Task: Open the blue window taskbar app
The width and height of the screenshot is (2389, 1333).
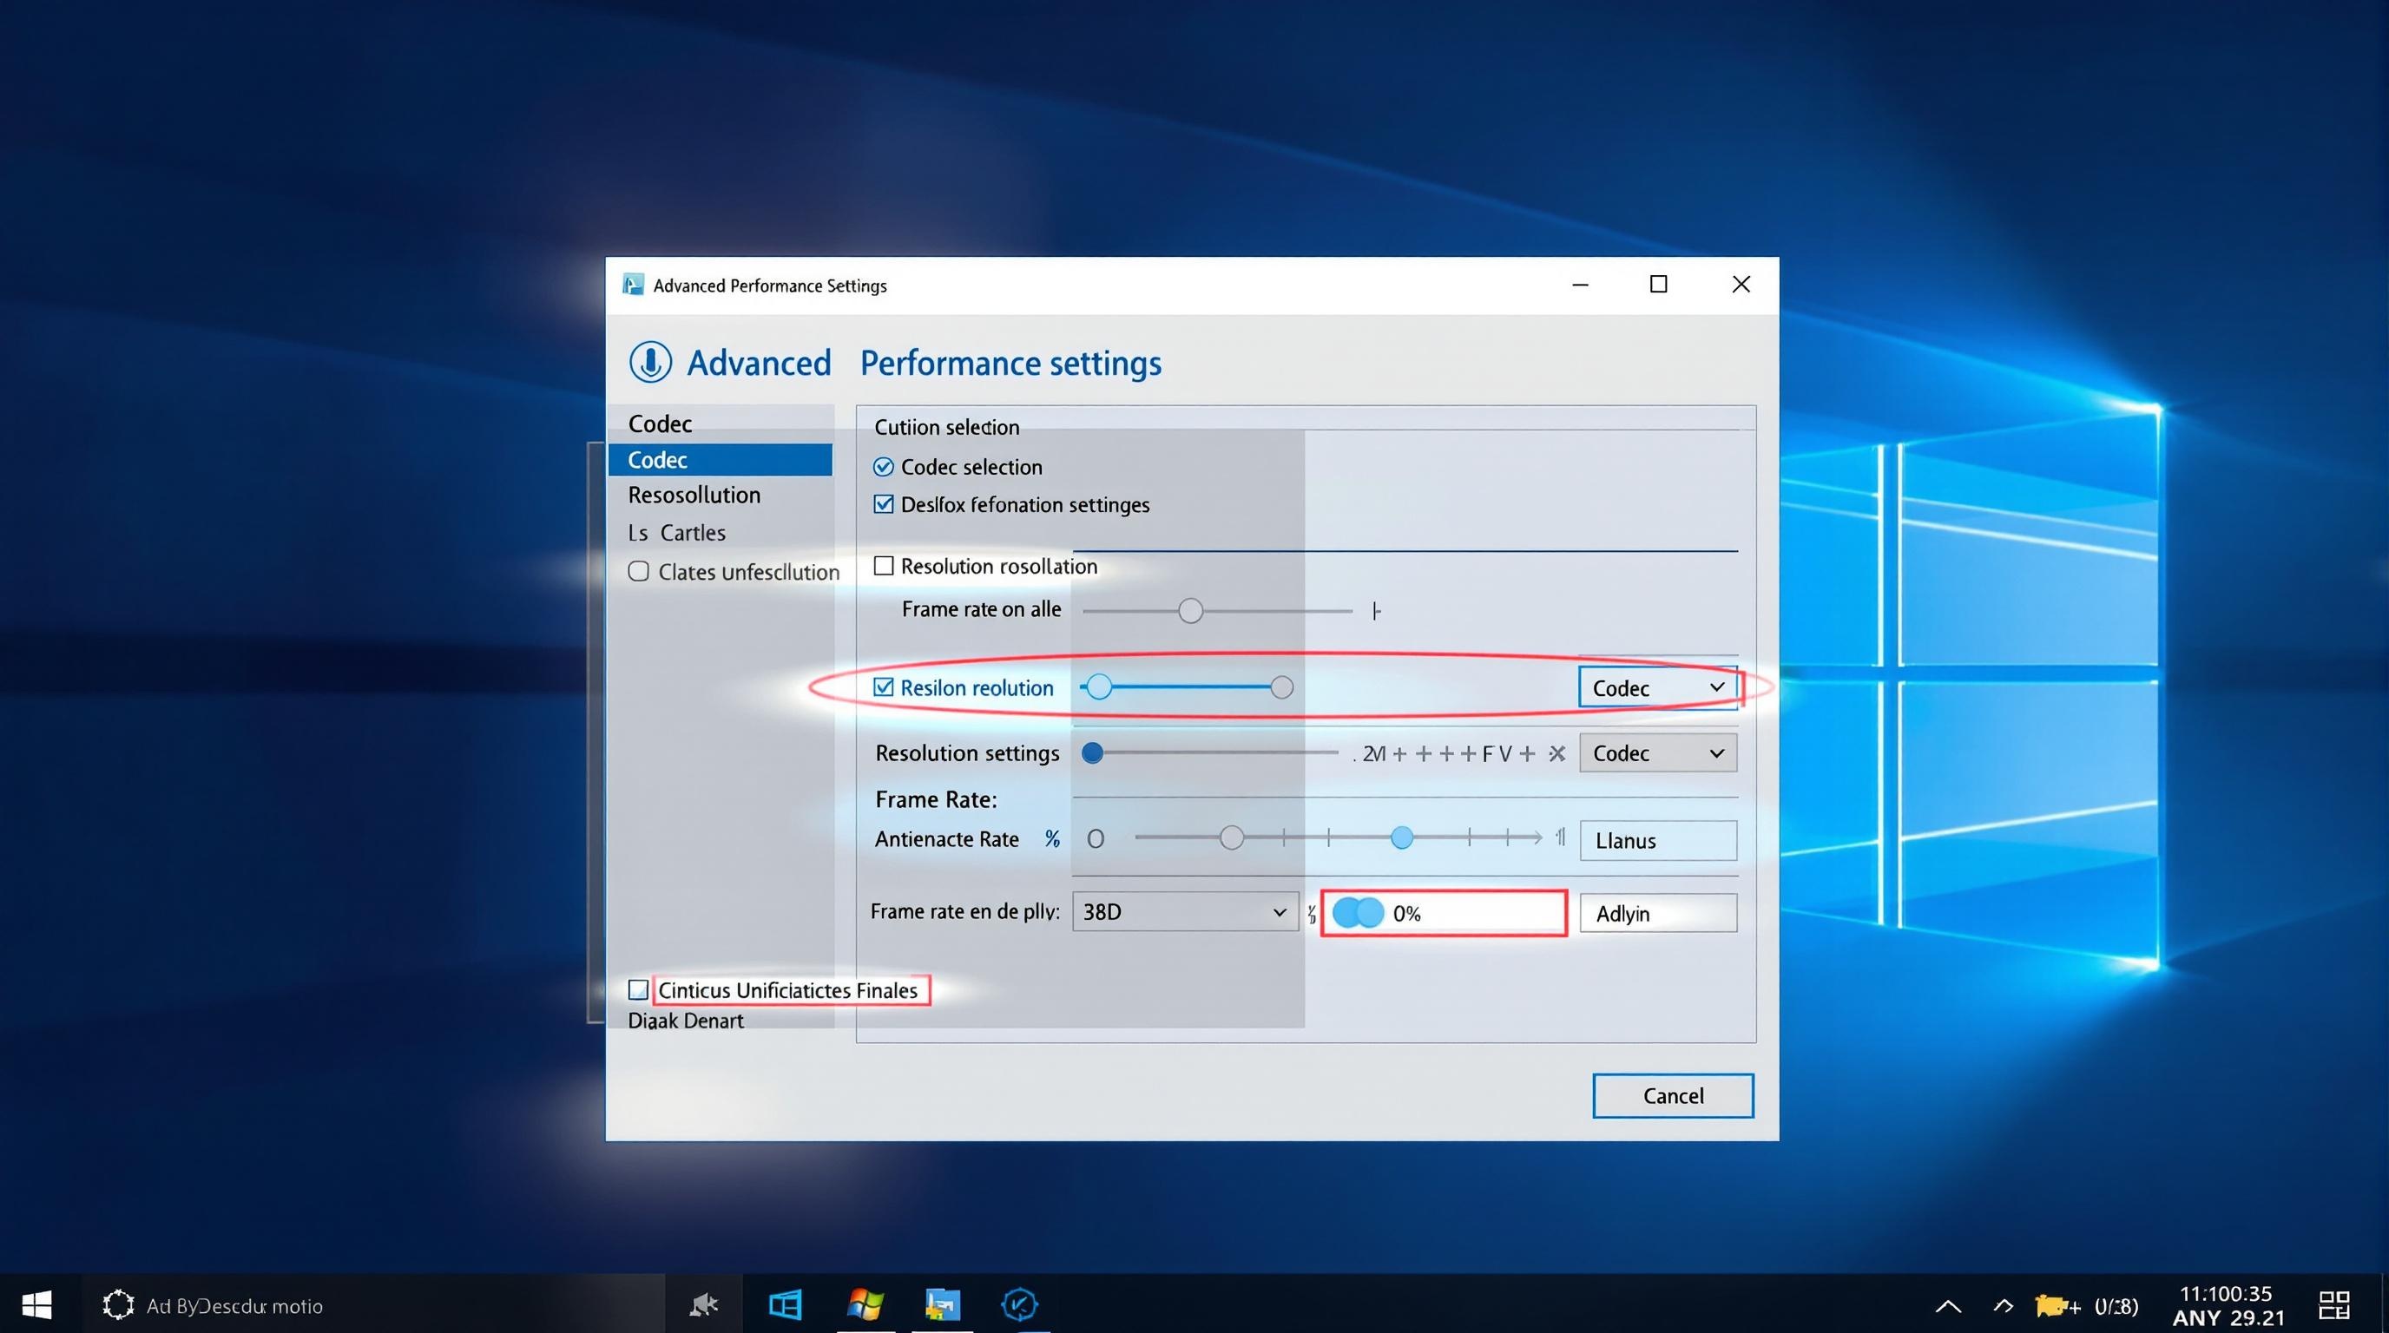Action: tap(785, 1304)
